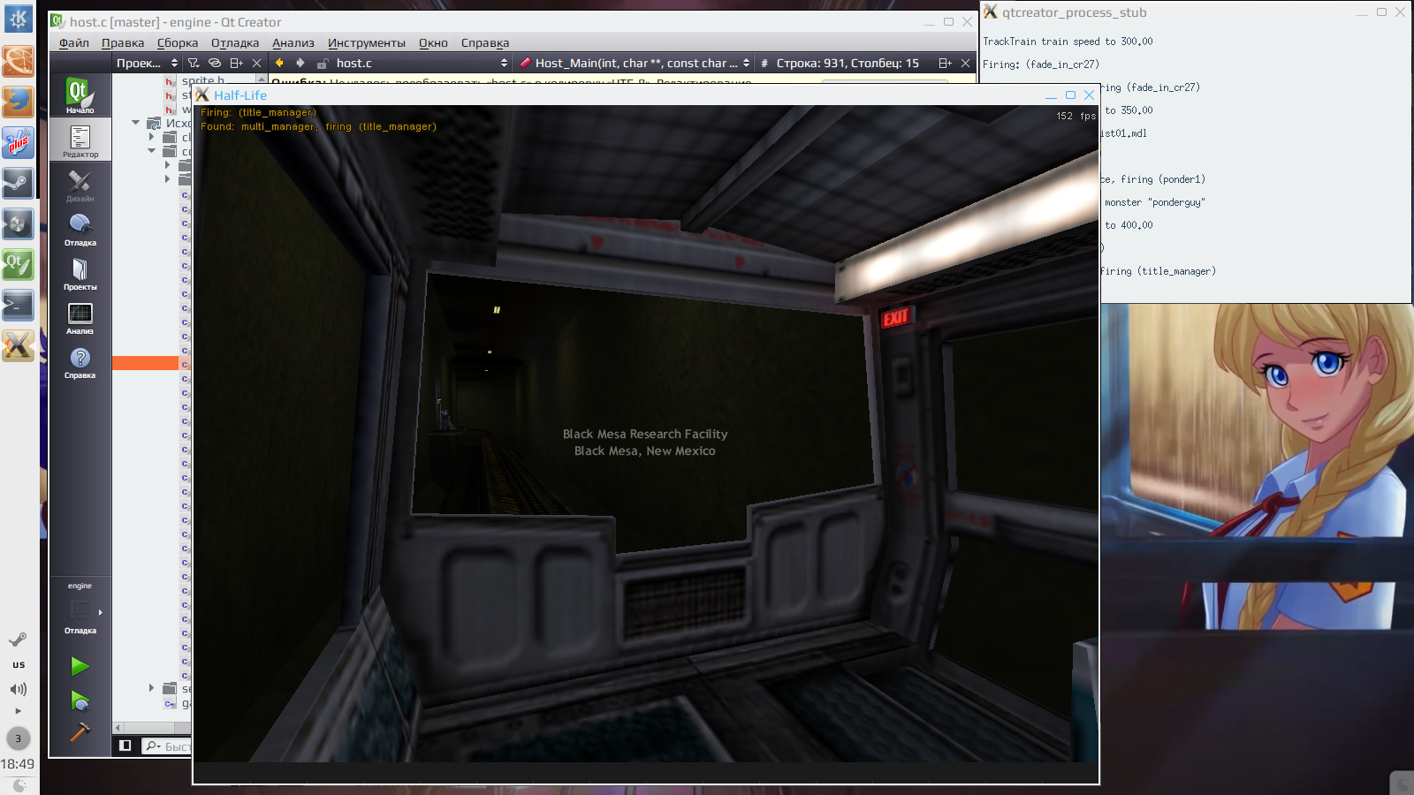Click the line and column indicator
The image size is (1414, 795).
click(x=848, y=63)
